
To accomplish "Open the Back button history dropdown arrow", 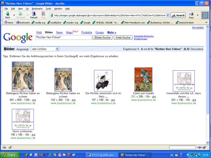I will (x=14, y=15).
